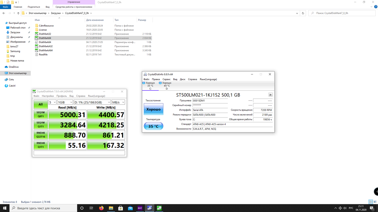This screenshot has height=212, width=378.
Task: Start the RND4K Q1T1 test
Action: (41, 145)
